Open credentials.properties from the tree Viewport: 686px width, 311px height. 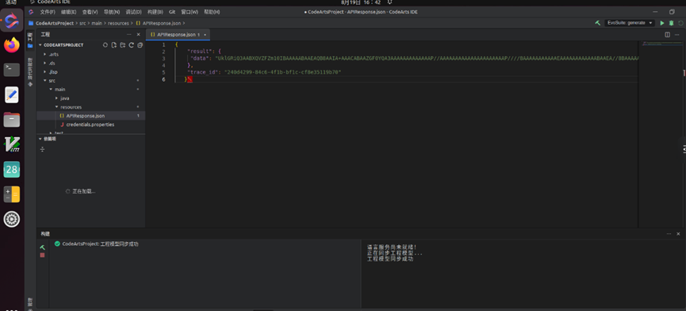[91, 125]
